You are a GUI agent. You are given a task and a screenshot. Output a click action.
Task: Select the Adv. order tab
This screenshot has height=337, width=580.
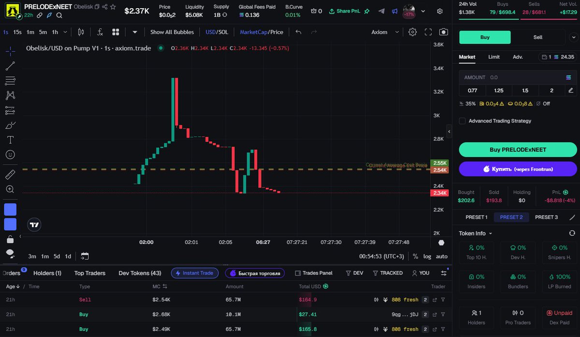click(x=518, y=57)
